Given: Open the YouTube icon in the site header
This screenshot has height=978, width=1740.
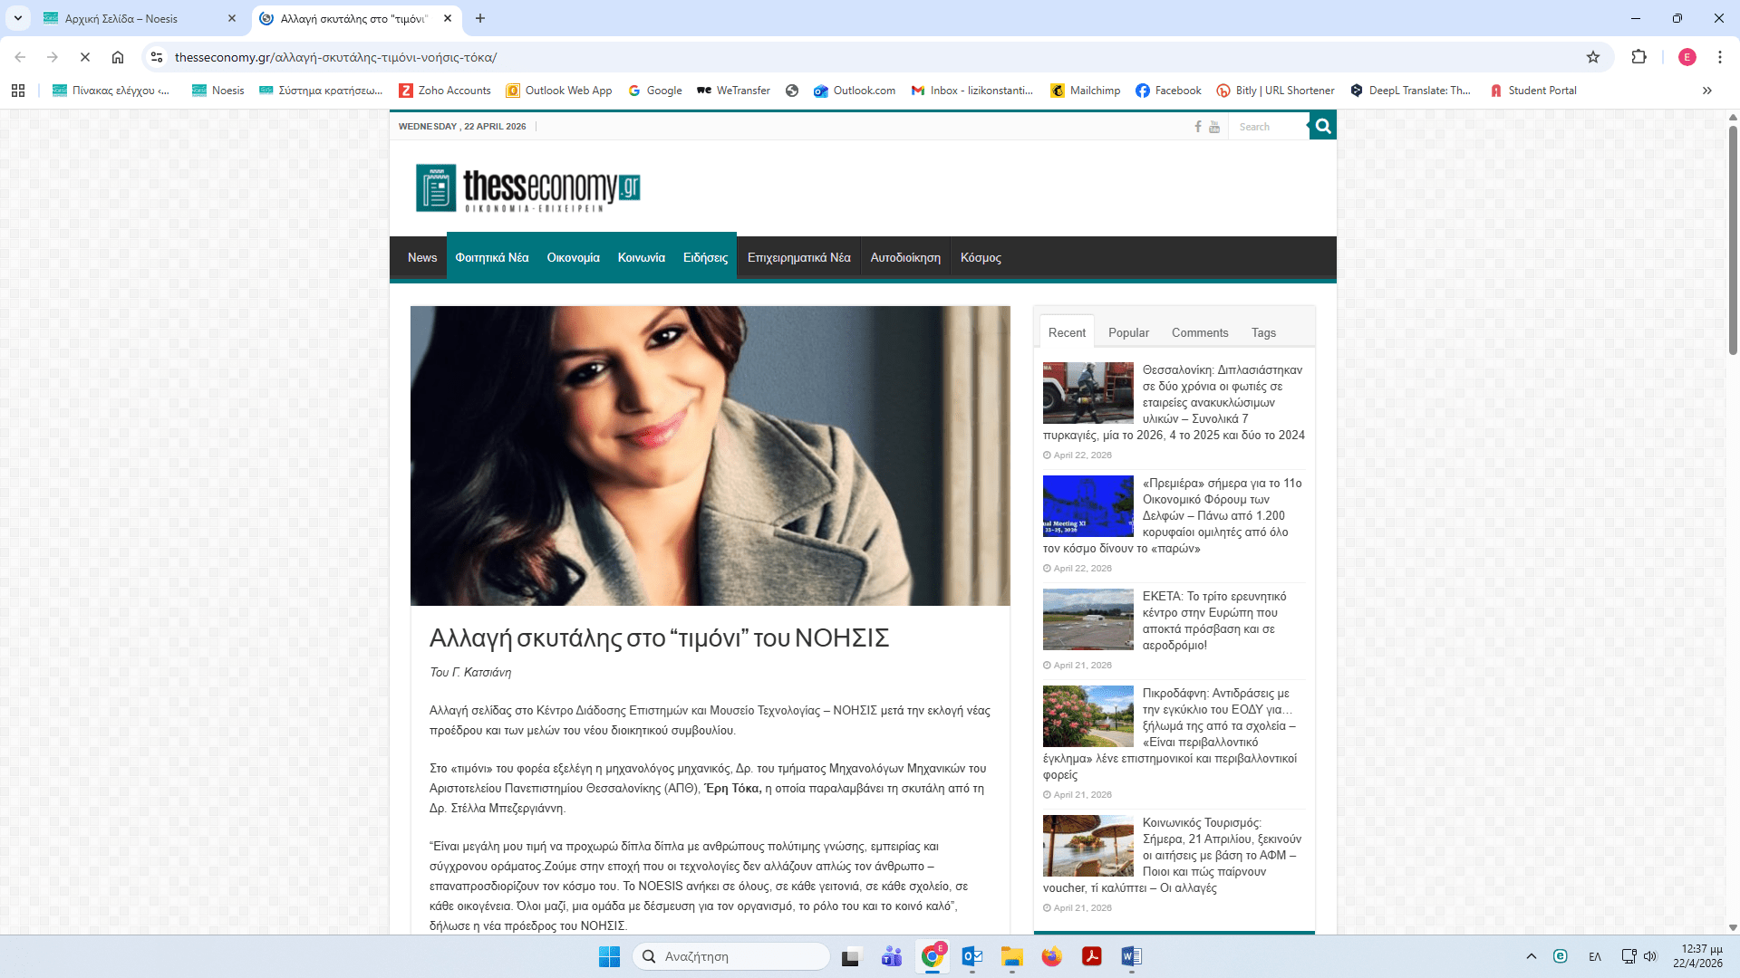Looking at the screenshot, I should (1214, 127).
